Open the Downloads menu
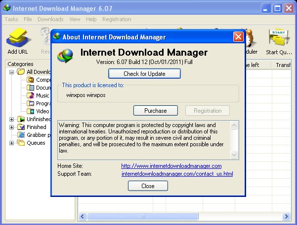The height and width of the screenshot is (225, 297). pos(50,19)
